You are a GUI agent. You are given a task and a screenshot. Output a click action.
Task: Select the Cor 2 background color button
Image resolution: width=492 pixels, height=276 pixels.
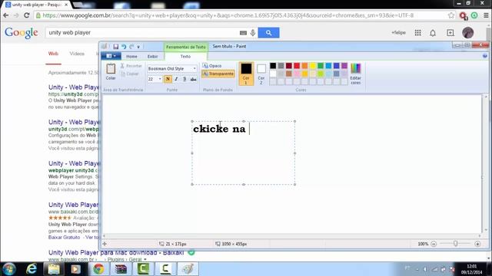261,74
